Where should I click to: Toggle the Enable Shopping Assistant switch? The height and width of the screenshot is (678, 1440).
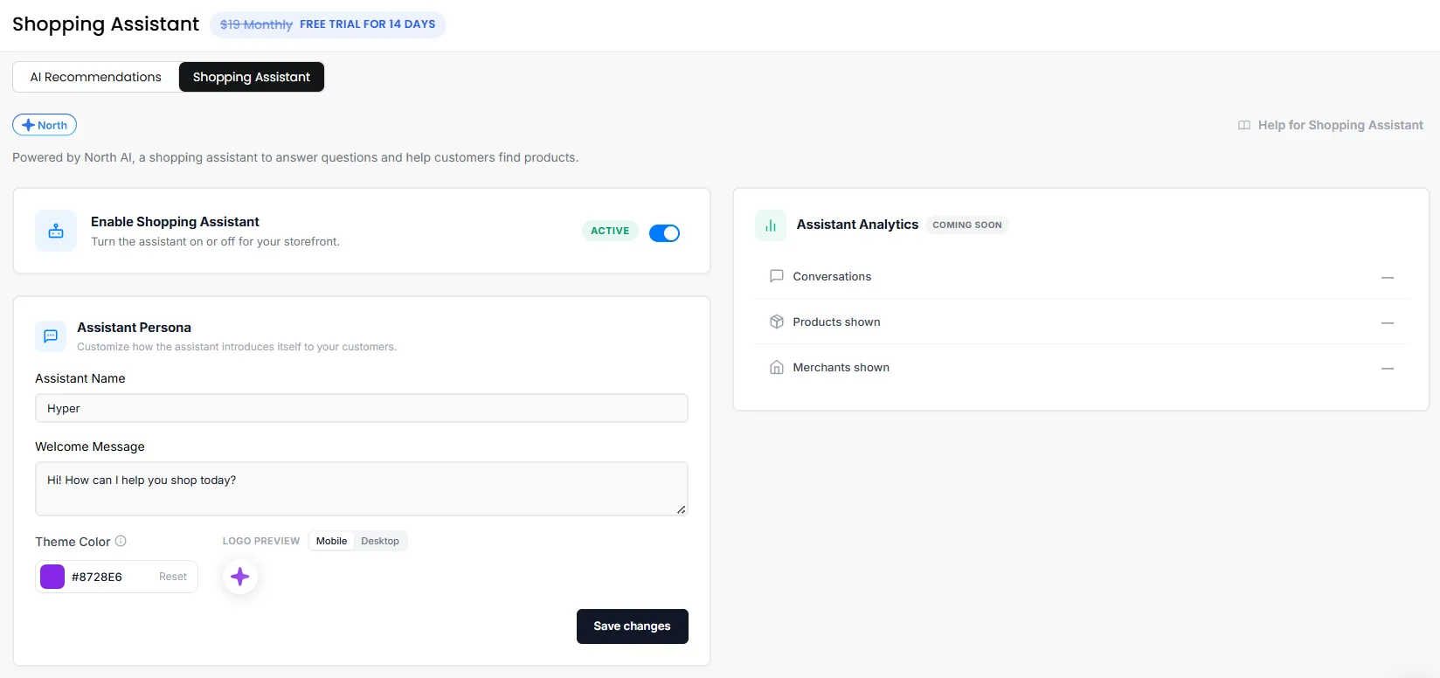point(664,232)
